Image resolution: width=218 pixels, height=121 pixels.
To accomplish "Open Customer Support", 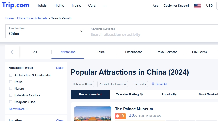I will [x=176, y=6].
